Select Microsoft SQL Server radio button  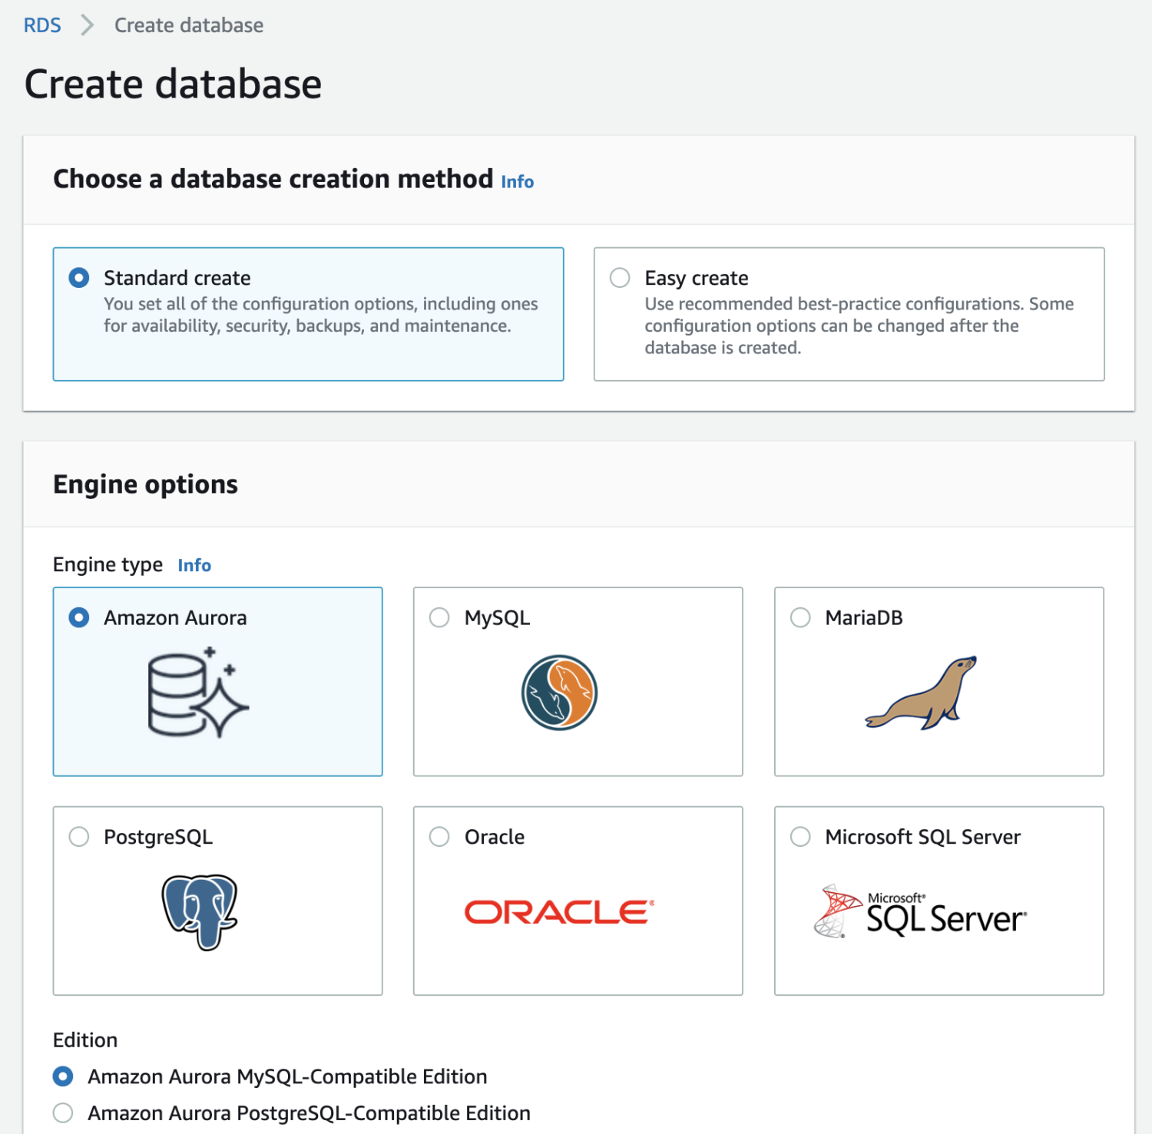pyautogui.click(x=800, y=836)
